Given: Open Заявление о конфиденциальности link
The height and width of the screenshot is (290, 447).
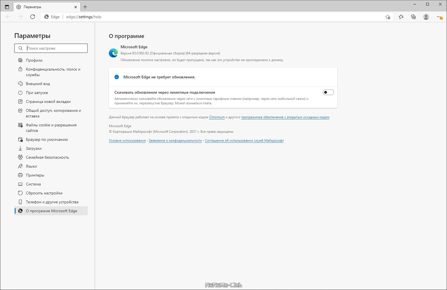Looking at the screenshot, I should (x=175, y=141).
